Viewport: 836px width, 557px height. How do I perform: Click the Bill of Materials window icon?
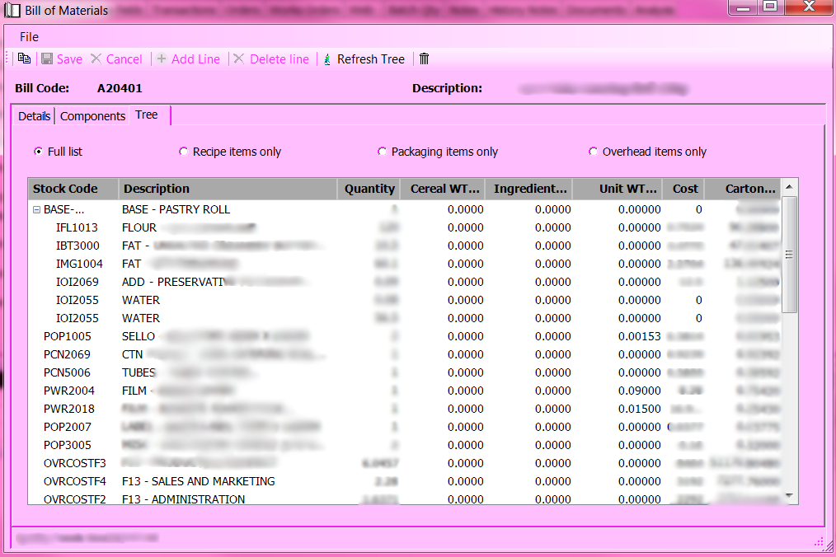click(x=12, y=10)
